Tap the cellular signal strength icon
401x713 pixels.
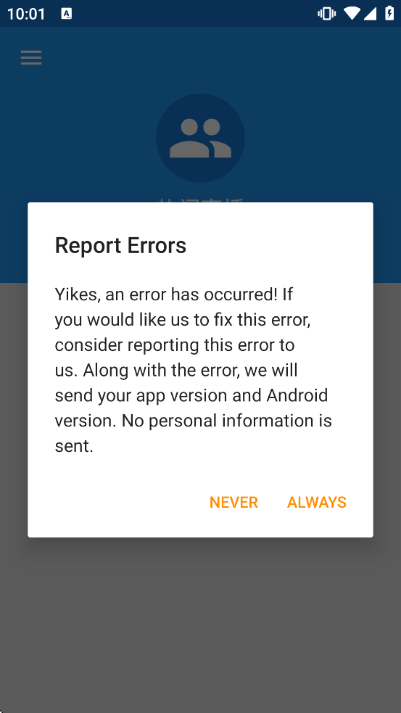click(370, 14)
